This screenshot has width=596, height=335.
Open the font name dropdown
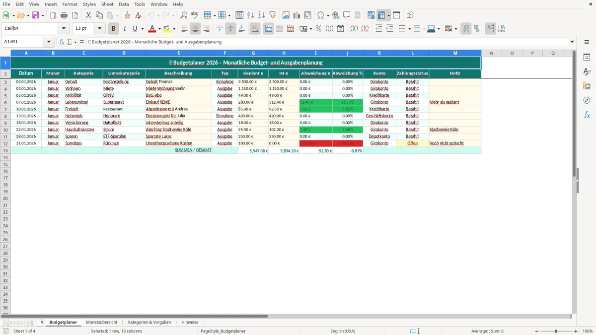(x=64, y=29)
